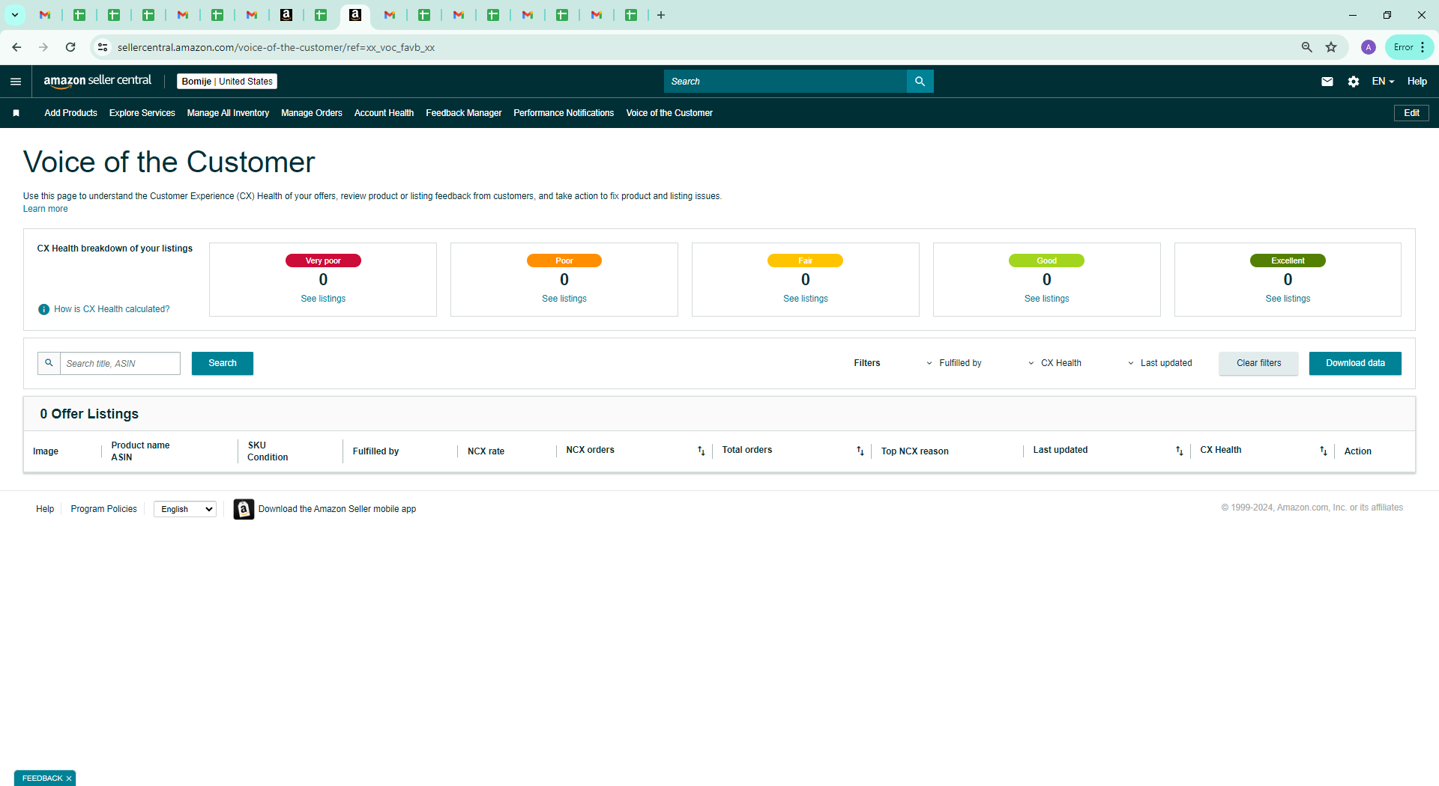Open Feedback Manager page
The image size is (1439, 786).
point(464,113)
